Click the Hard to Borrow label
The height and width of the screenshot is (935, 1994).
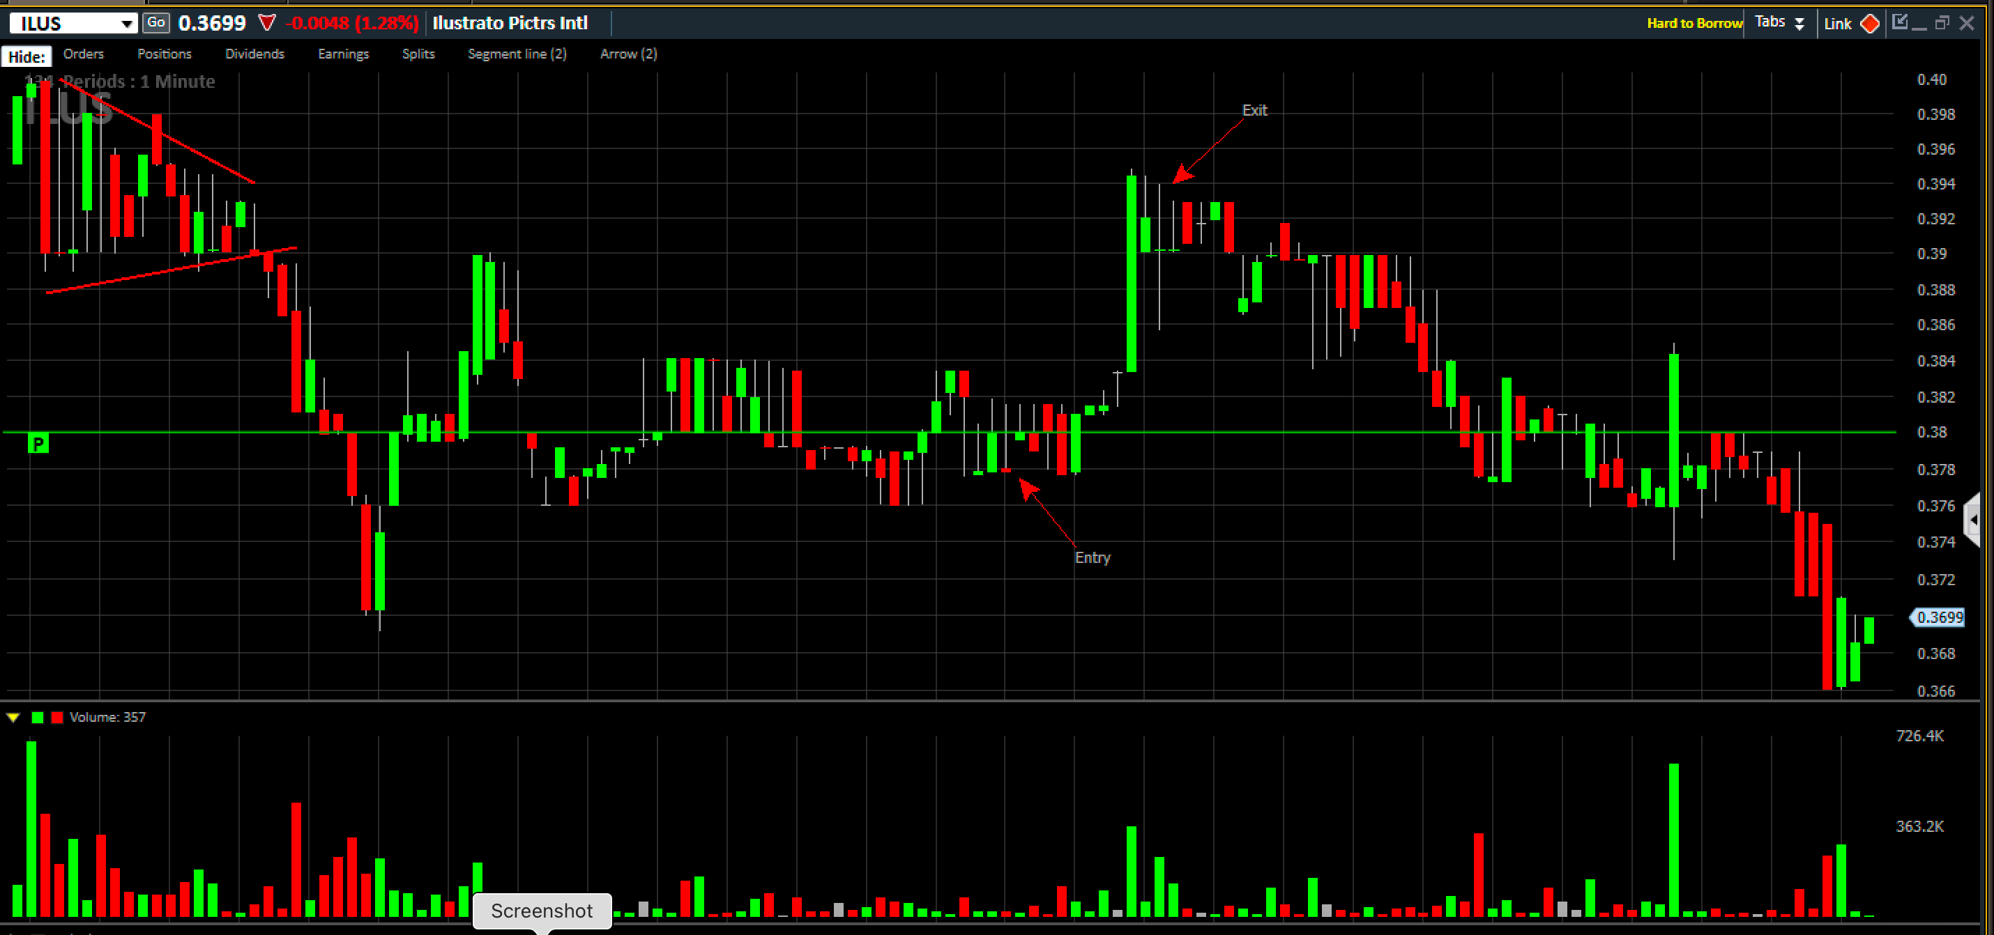(1694, 23)
